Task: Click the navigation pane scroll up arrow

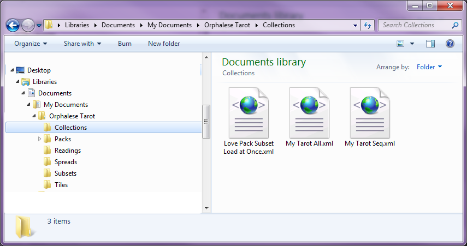Action: (206, 57)
